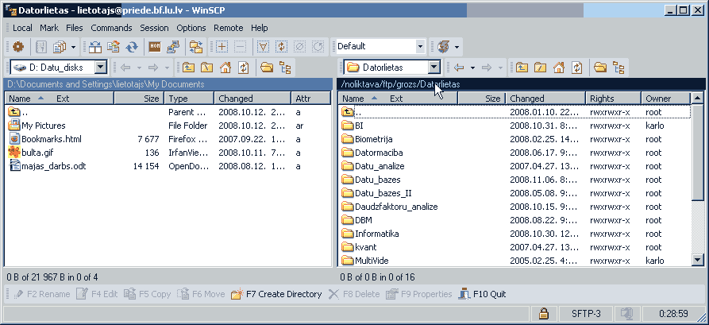Open the Local menu
Image resolution: width=709 pixels, height=325 pixels.
[x=22, y=28]
